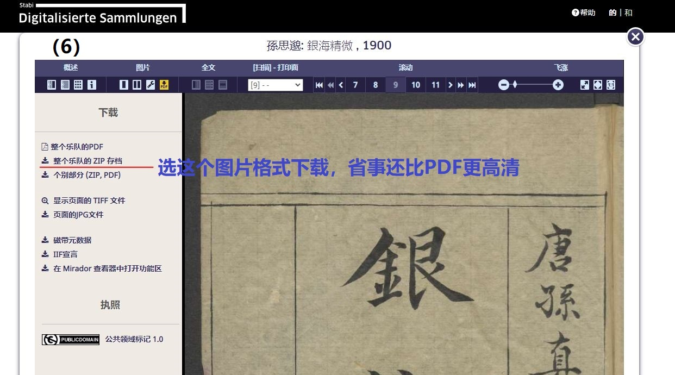Click the zoom out minus icon
The height and width of the screenshot is (375, 675).
[504, 85]
